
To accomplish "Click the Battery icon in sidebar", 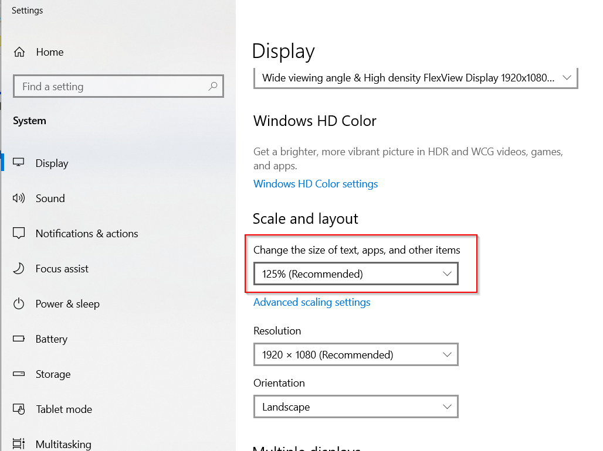I will tap(19, 339).
